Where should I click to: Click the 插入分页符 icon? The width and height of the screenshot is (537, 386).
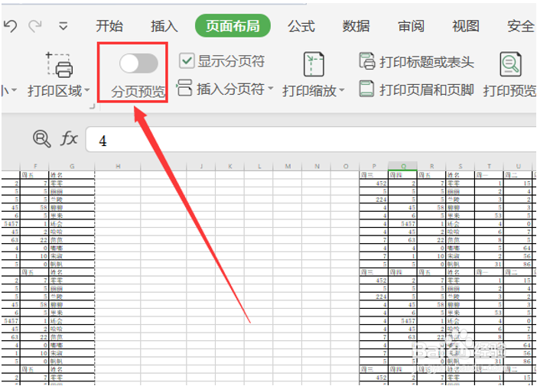pyautogui.click(x=184, y=88)
